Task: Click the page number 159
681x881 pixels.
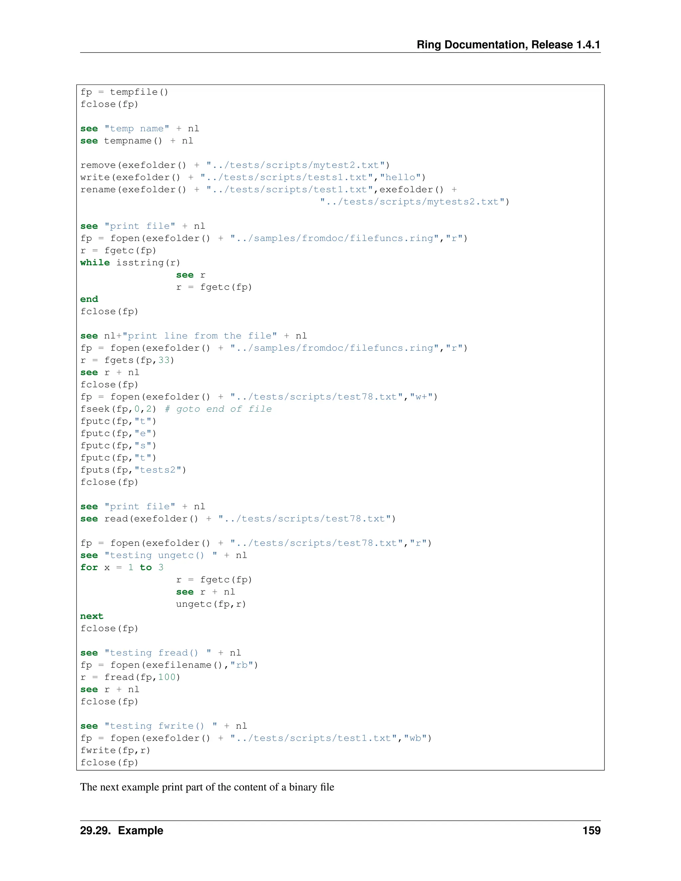Action: 591,830
